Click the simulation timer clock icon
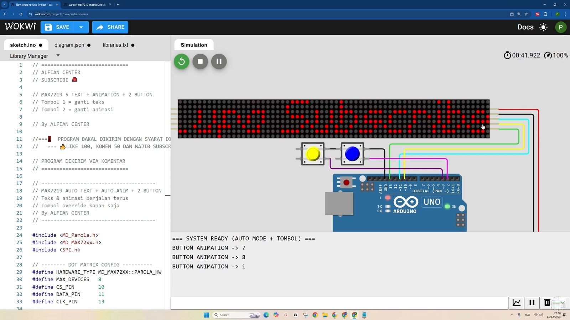The width and height of the screenshot is (570, 320). point(507,55)
